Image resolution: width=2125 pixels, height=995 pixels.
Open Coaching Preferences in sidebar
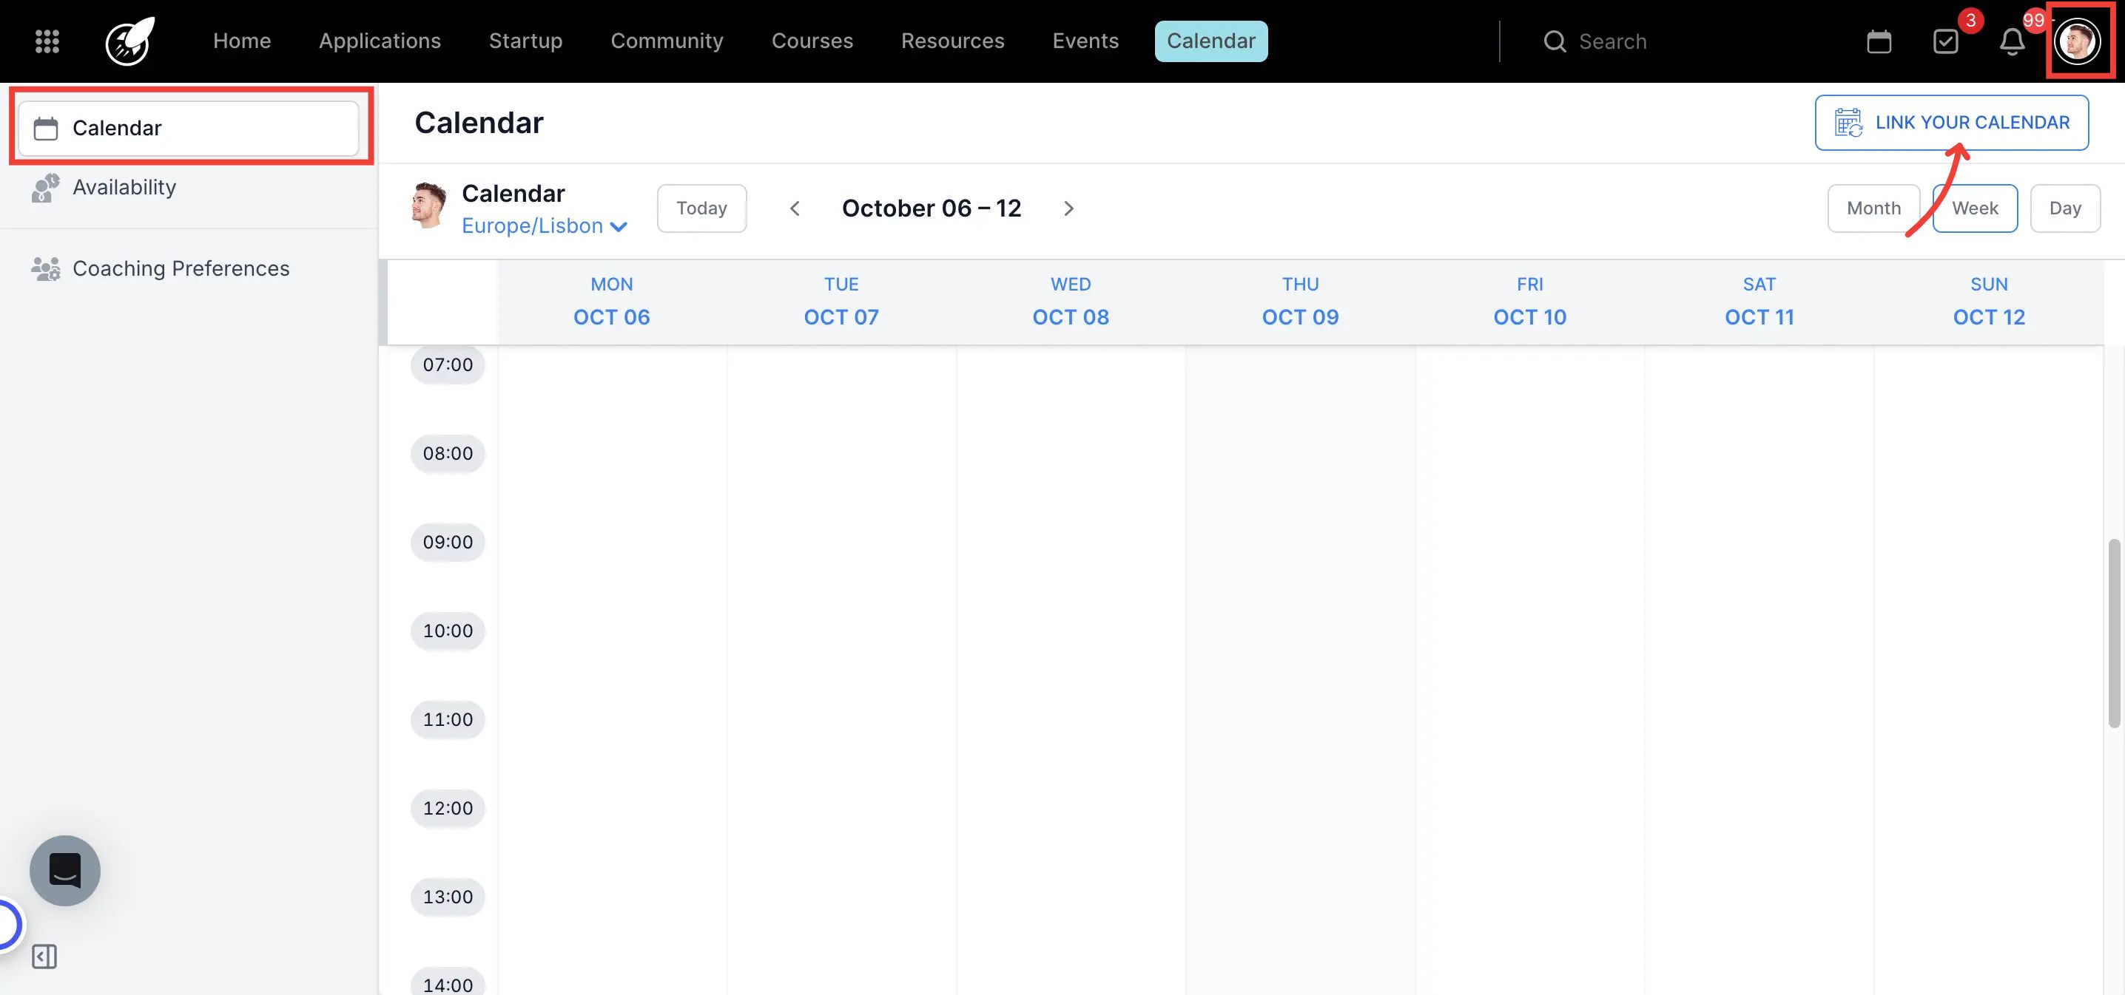(x=181, y=268)
